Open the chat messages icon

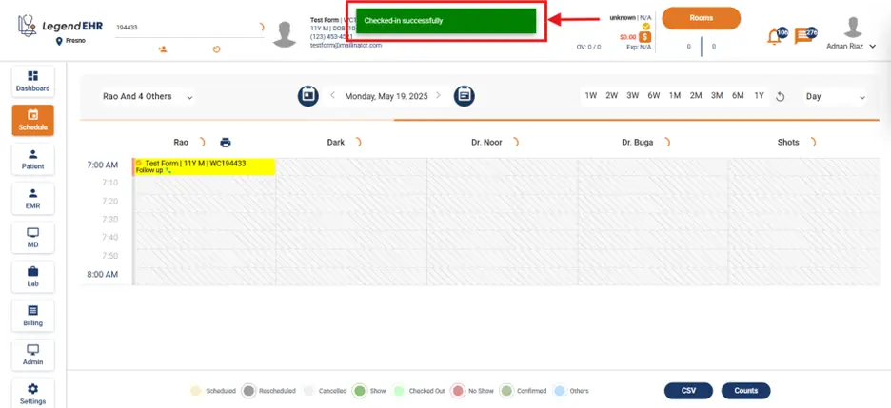[x=804, y=37]
